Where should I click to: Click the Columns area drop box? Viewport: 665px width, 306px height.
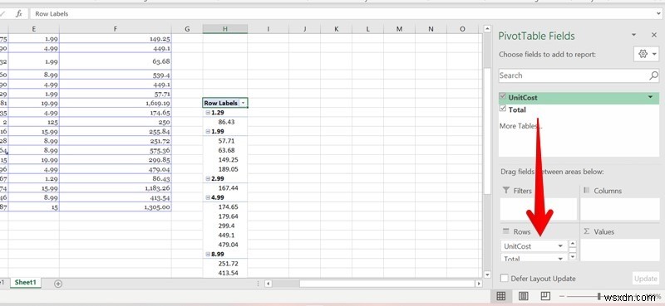[x=619, y=209]
